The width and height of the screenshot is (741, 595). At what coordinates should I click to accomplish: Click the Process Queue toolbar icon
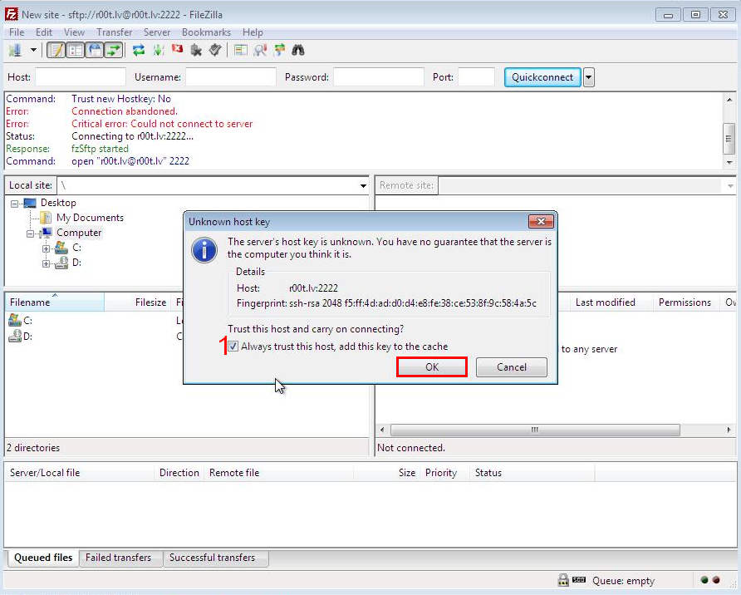pyautogui.click(x=158, y=50)
